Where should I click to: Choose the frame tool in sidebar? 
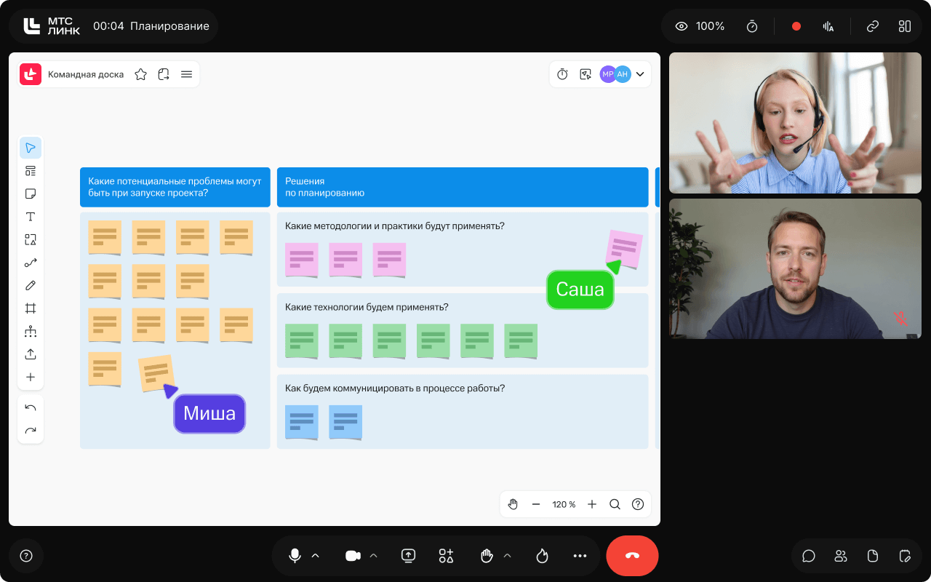click(x=31, y=308)
